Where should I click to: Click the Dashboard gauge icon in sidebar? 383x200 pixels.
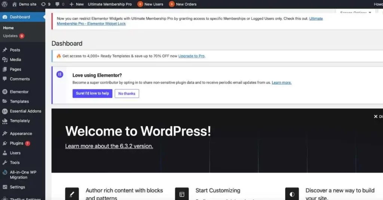tap(5, 17)
